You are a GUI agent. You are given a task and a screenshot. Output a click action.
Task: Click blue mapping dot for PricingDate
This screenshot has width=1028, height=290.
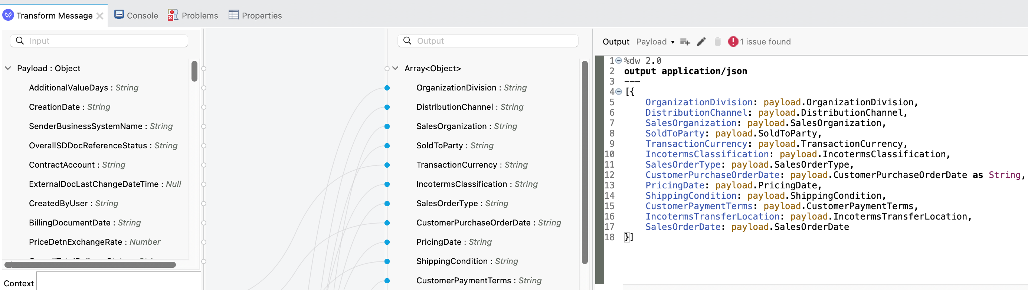pyautogui.click(x=387, y=242)
